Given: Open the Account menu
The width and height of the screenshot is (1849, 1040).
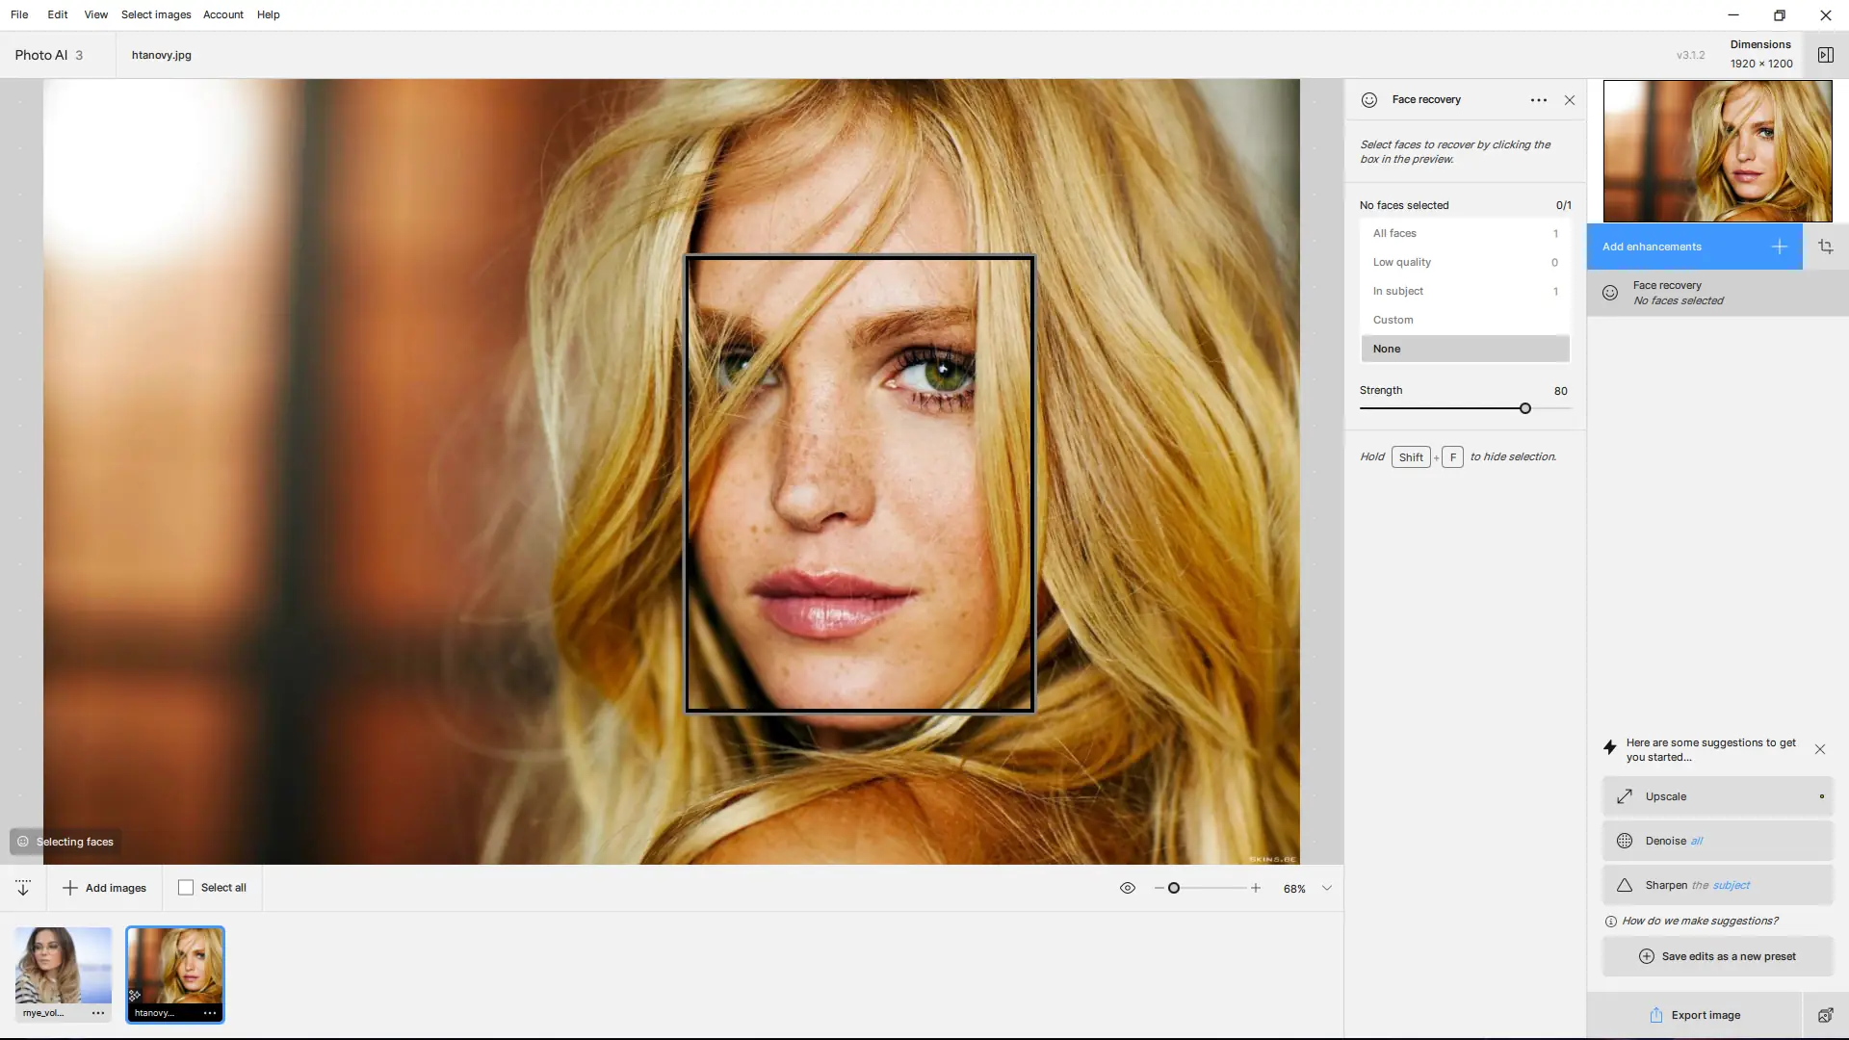Looking at the screenshot, I should pos(222,14).
